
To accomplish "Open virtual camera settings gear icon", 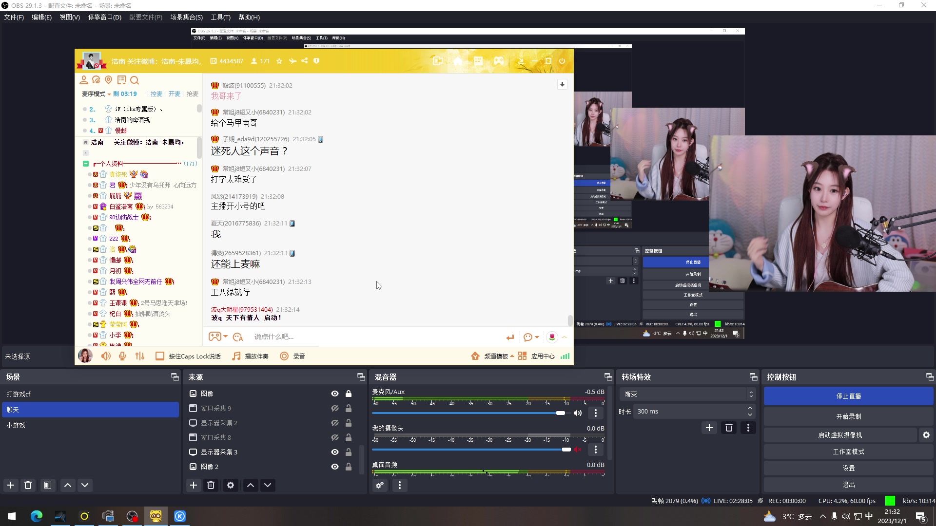I will 926,435.
